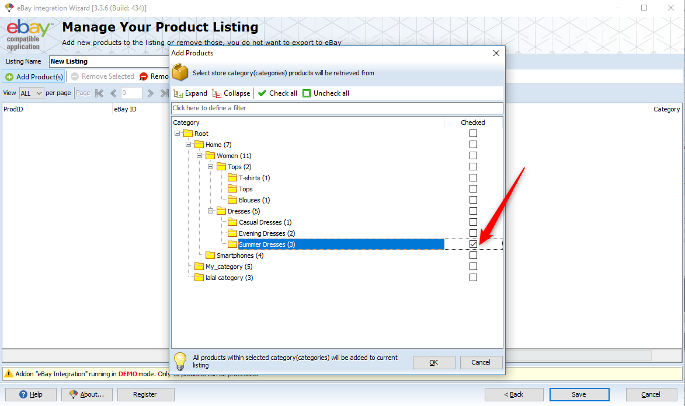The image size is (685, 406).
Task: Check the Casual Dresses (1) checkbox
Action: [473, 222]
